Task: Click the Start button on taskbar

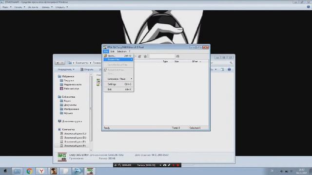Action: pos(5,171)
